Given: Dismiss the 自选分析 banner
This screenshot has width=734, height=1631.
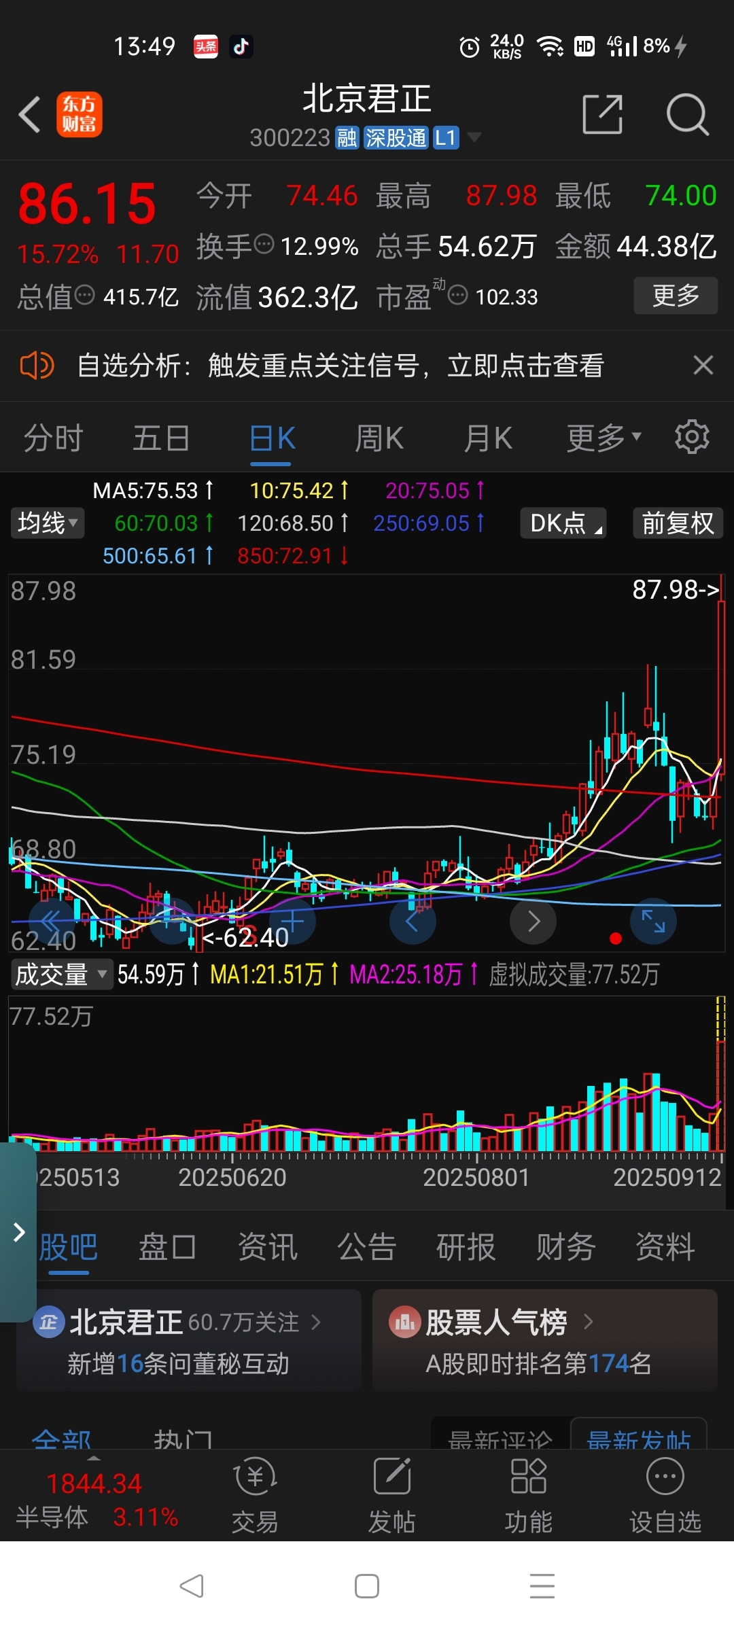Looking at the screenshot, I should (x=703, y=366).
